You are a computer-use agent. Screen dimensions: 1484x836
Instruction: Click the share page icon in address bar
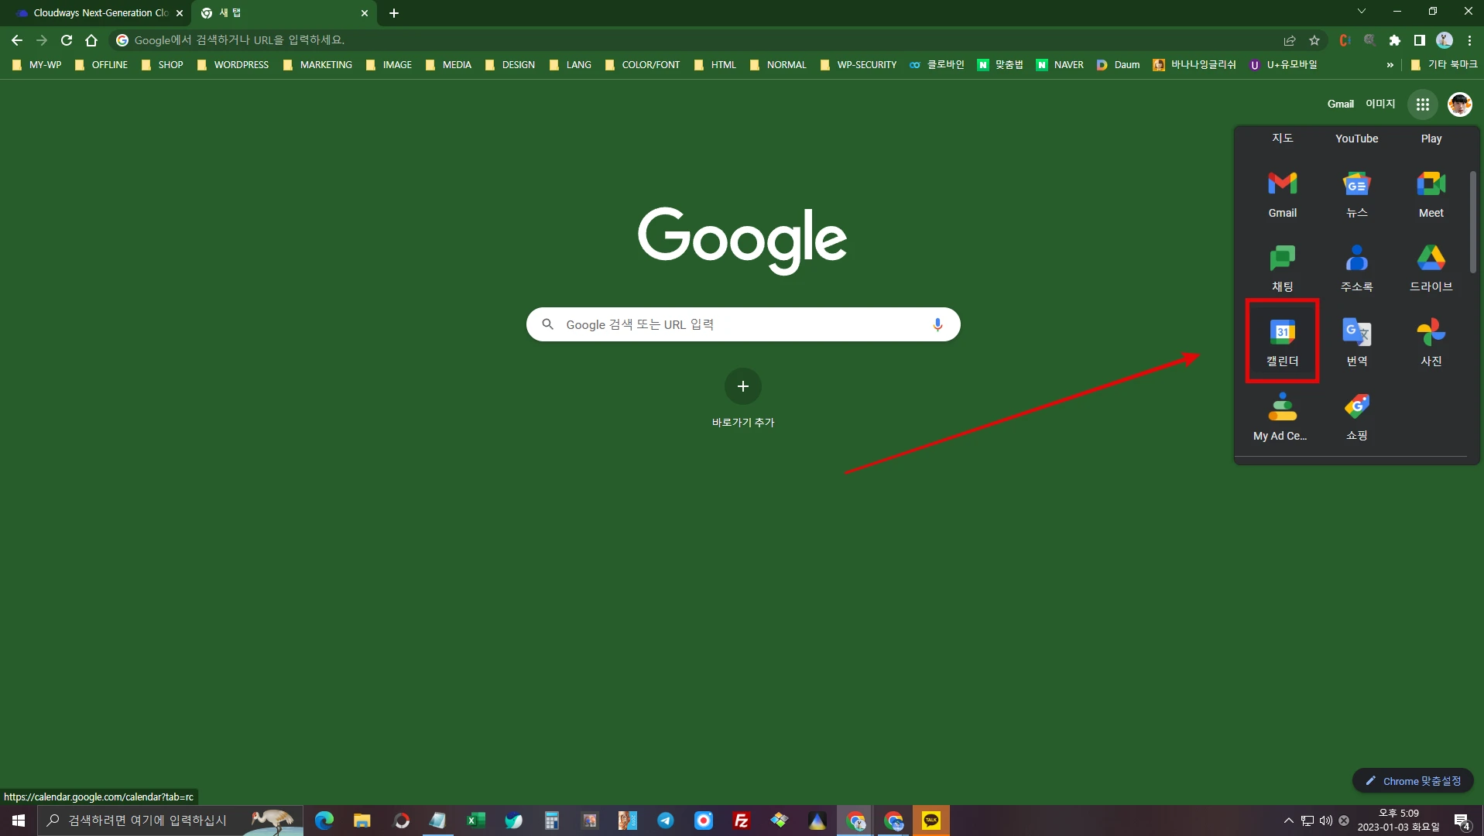[x=1289, y=40]
